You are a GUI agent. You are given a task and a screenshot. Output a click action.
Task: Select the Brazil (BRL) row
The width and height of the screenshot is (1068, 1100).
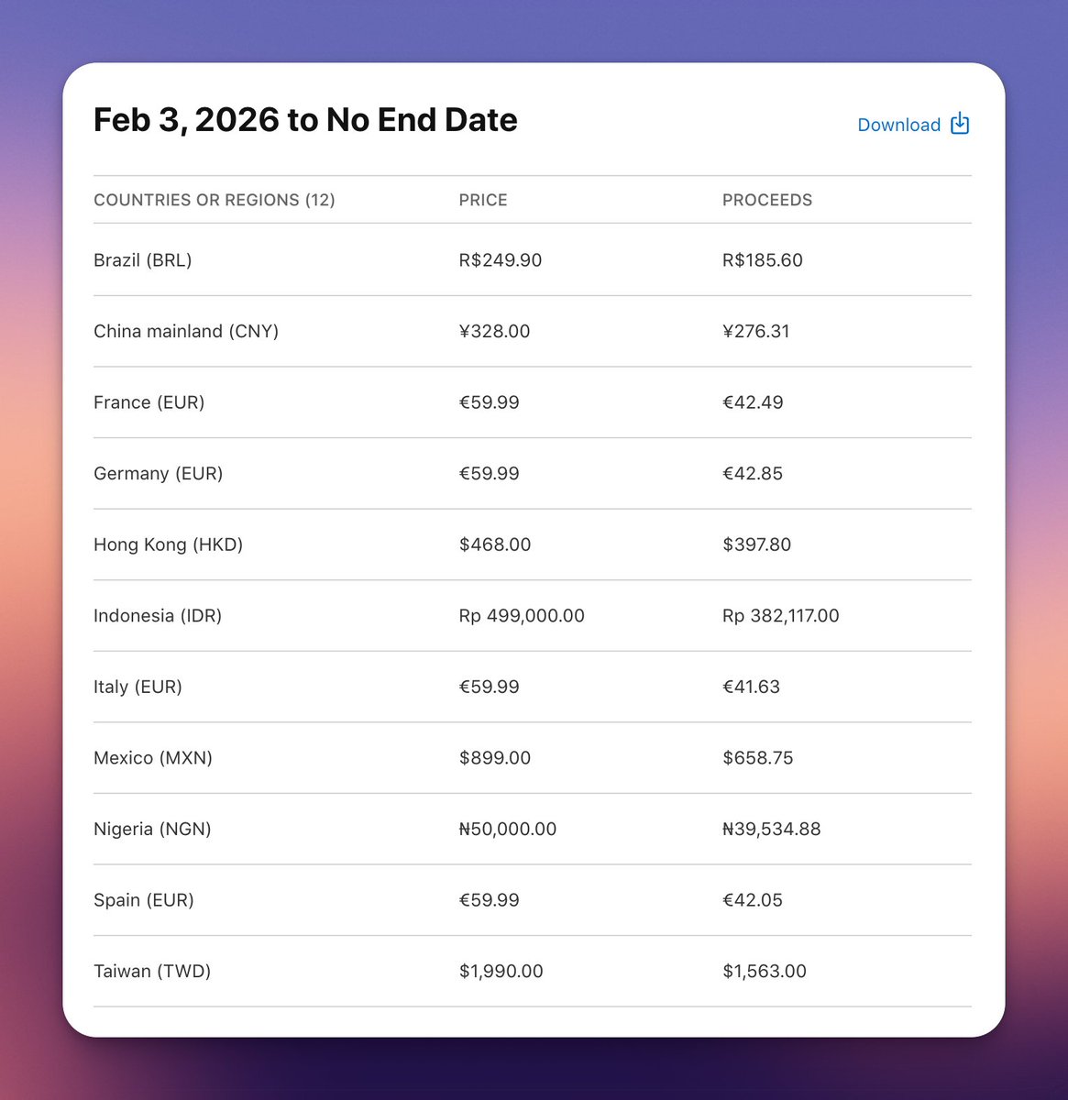click(143, 260)
